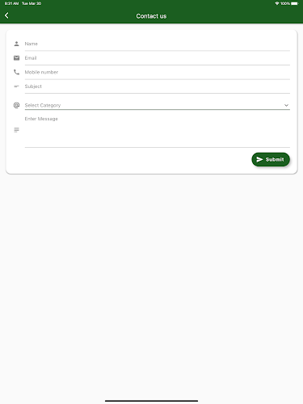
Task: Click the lines icon beside Enter Message
Action: 16,130
